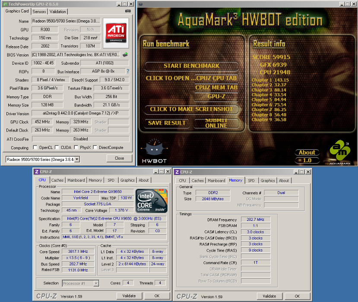
Task: Open SPD tab in right CPU-Z
Action: [251, 181]
